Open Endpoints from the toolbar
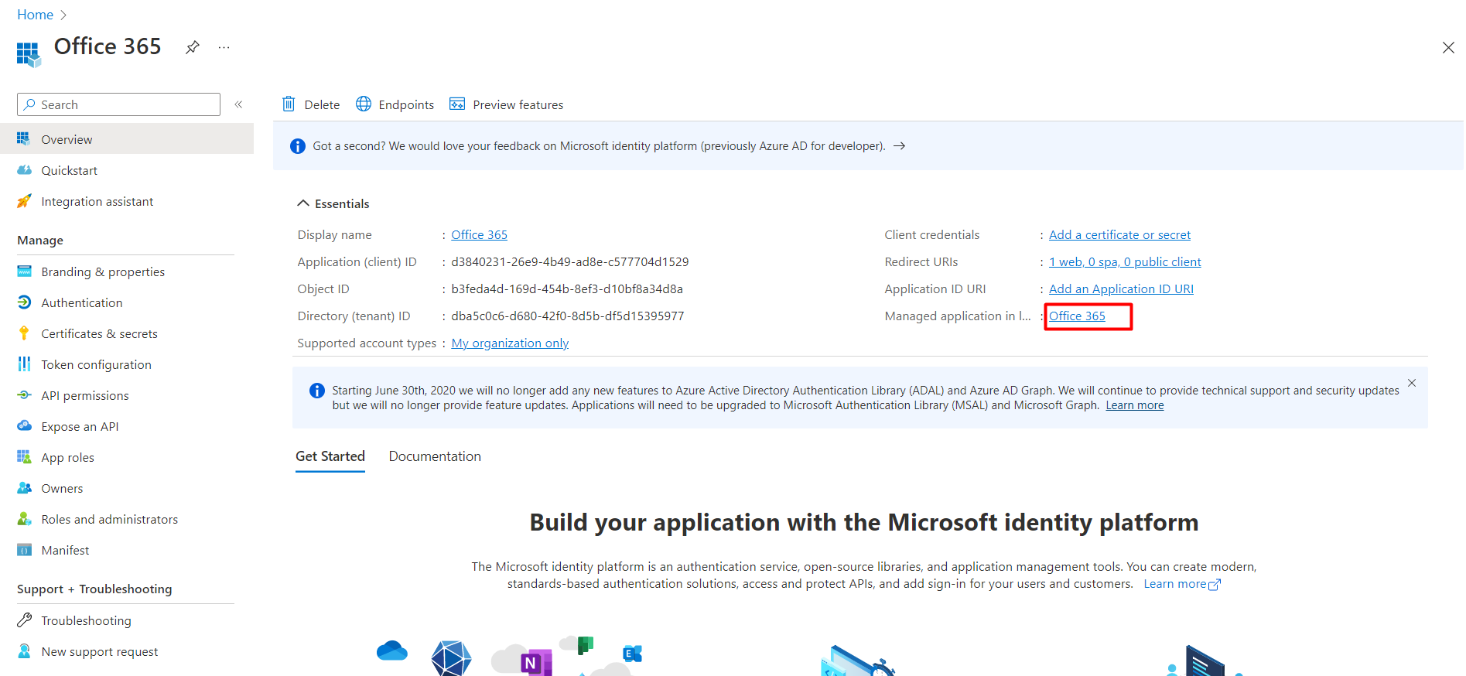1466x676 pixels. (x=395, y=104)
